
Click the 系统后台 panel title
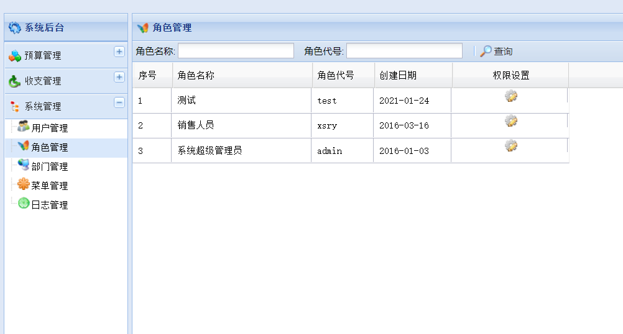click(45, 27)
